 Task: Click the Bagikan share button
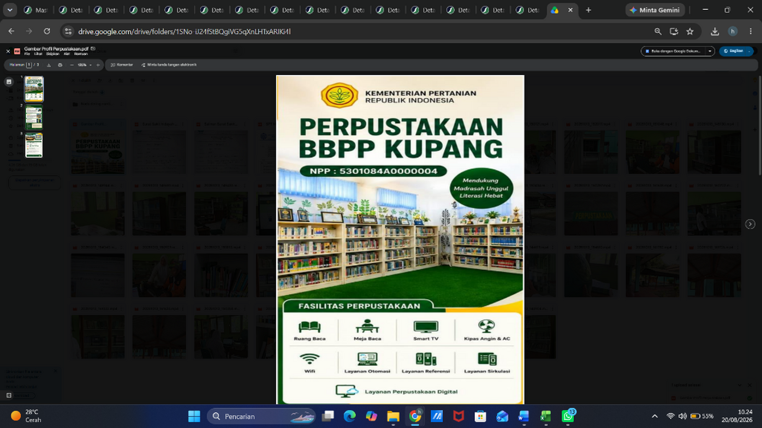[733, 51]
